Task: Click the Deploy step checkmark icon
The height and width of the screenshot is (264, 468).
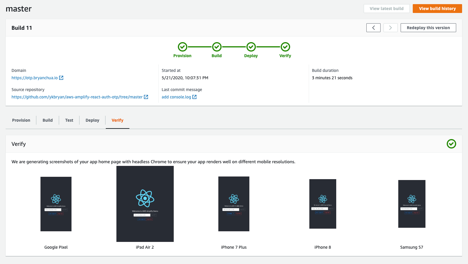Action: 251,47
